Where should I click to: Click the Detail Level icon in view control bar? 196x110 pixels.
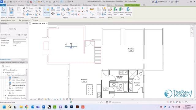[x=39, y=99]
